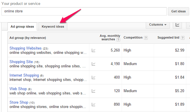Sort by Suggested bid column header
This screenshot has height=112, width=190.
pyautogui.click(x=168, y=38)
